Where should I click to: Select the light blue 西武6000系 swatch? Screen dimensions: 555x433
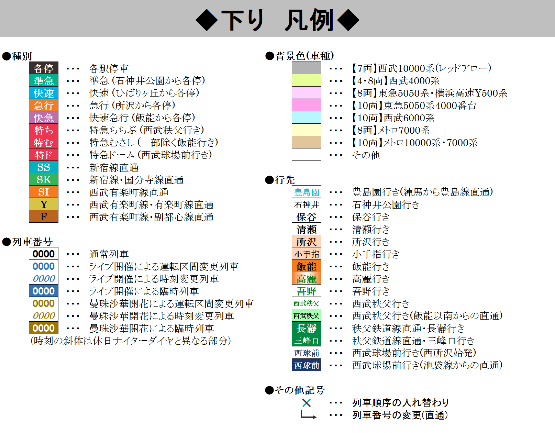click(x=307, y=118)
